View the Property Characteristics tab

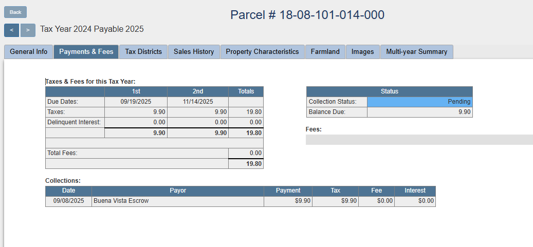pyautogui.click(x=262, y=52)
